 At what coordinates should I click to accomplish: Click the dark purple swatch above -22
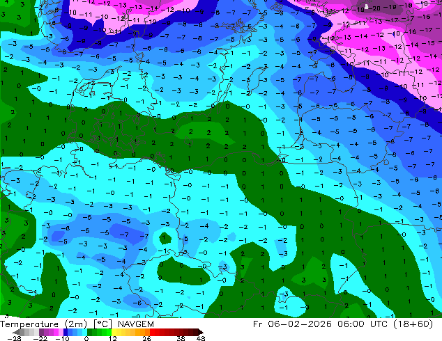pyautogui.click(x=41, y=332)
